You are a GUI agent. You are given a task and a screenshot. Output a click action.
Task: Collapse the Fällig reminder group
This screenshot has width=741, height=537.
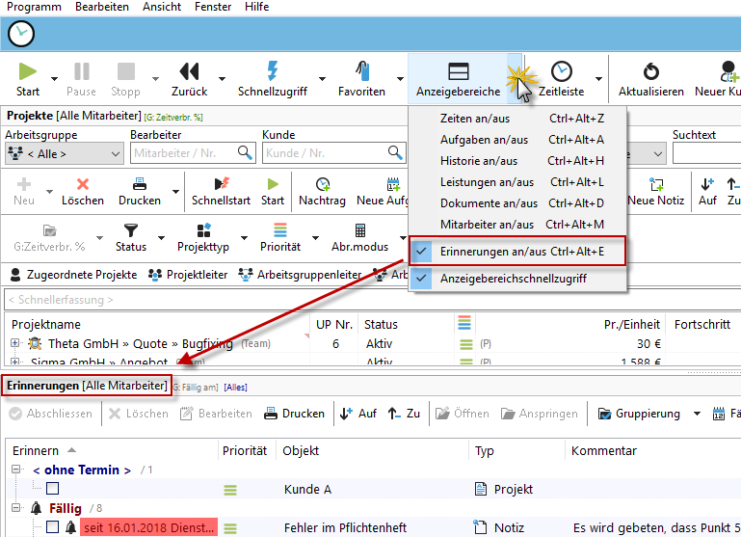pos(16,508)
